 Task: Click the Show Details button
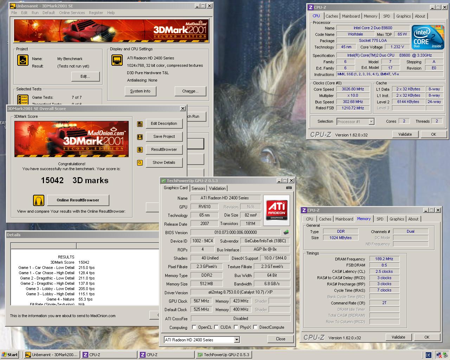coord(164,163)
